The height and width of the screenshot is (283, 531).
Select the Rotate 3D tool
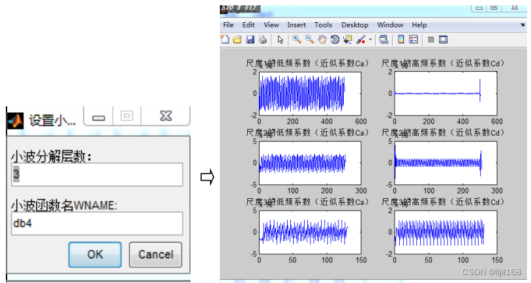coord(335,40)
